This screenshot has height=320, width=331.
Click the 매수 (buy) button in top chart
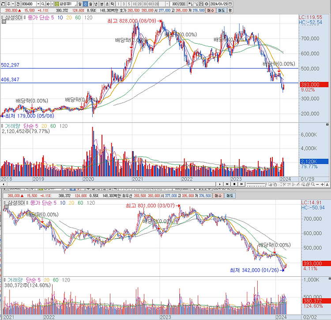pos(211,10)
